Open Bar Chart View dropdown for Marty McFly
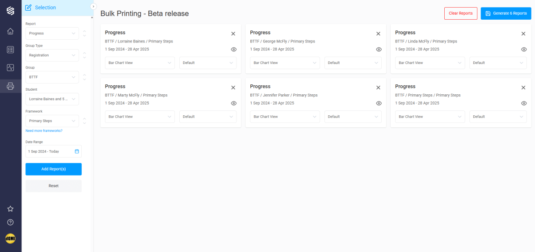Image resolution: width=535 pixels, height=252 pixels. (x=140, y=117)
